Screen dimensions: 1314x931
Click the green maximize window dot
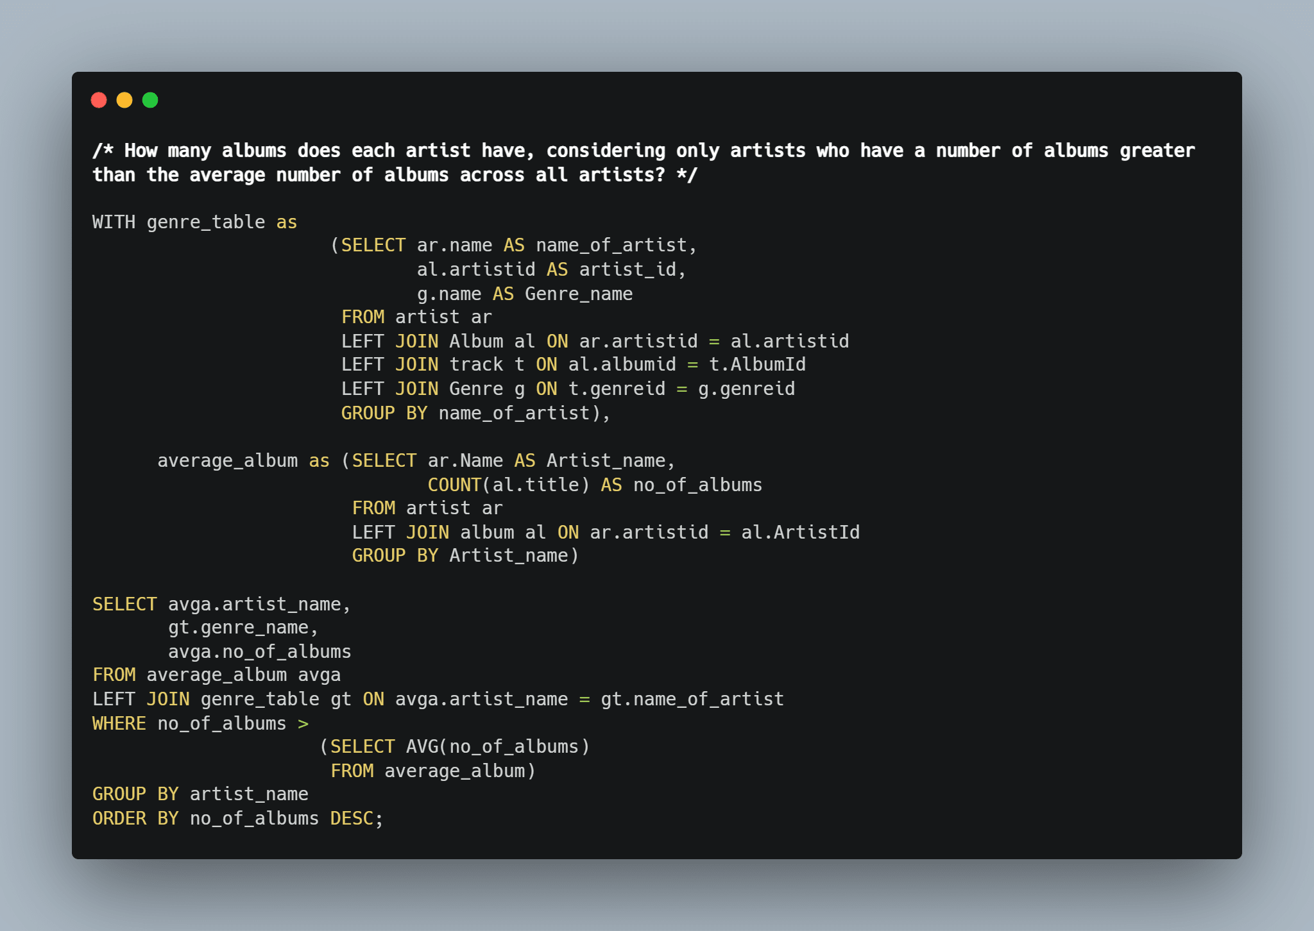[x=150, y=100]
